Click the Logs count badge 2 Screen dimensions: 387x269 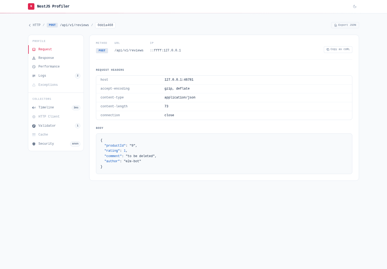point(78,76)
